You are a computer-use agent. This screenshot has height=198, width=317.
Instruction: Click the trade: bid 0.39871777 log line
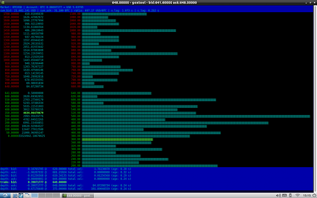pos(33,182)
